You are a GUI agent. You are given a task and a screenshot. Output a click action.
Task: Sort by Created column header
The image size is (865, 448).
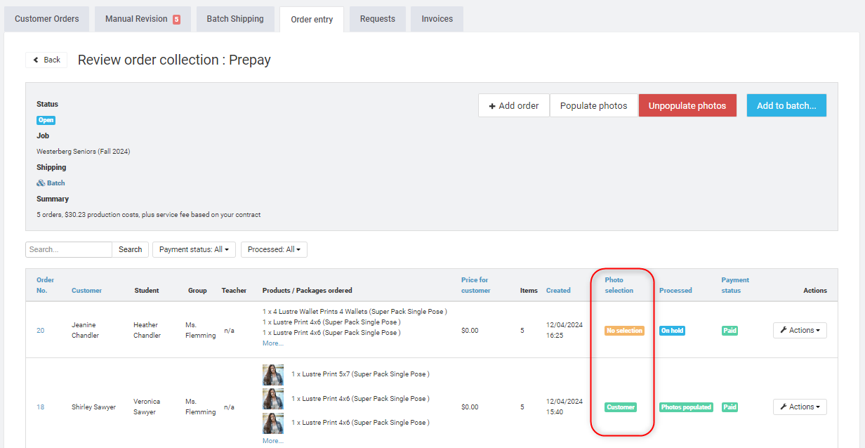558,290
